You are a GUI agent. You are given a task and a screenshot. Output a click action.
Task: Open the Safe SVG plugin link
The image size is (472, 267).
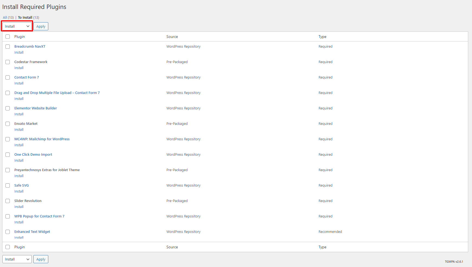click(x=21, y=185)
